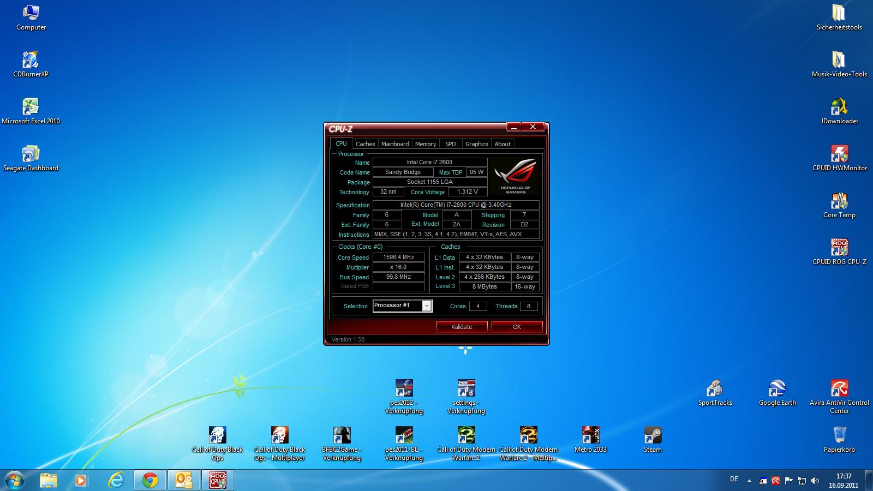Viewport: 873px width, 491px height.
Task: Click the Bus Speed value 99.8 MHz
Action: (x=398, y=277)
